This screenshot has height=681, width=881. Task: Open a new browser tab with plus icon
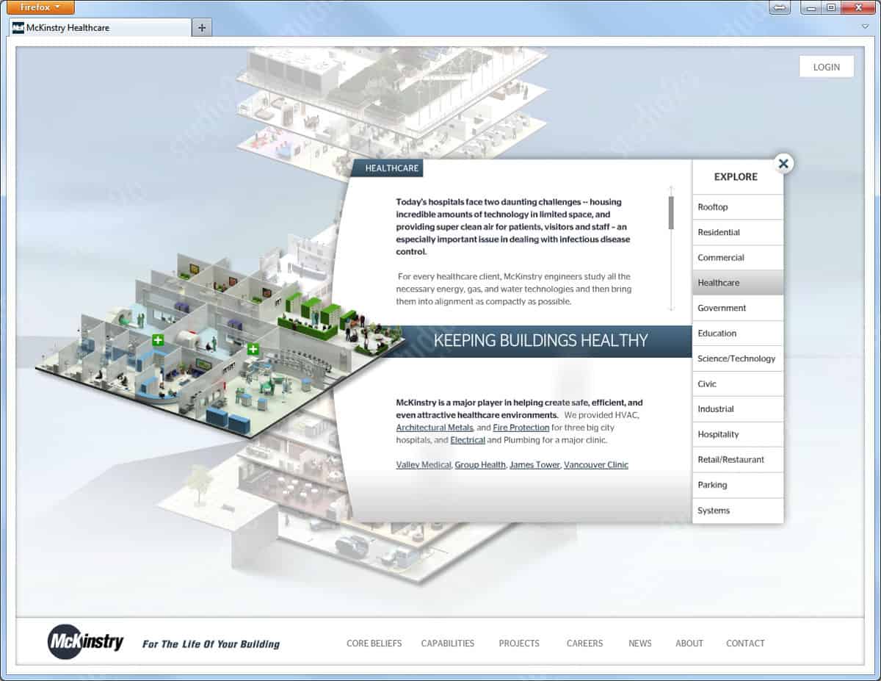202,28
